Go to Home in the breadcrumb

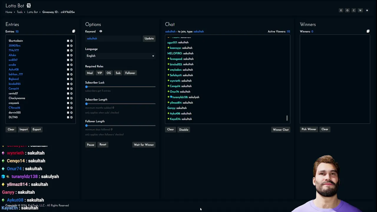[x=9, y=12]
